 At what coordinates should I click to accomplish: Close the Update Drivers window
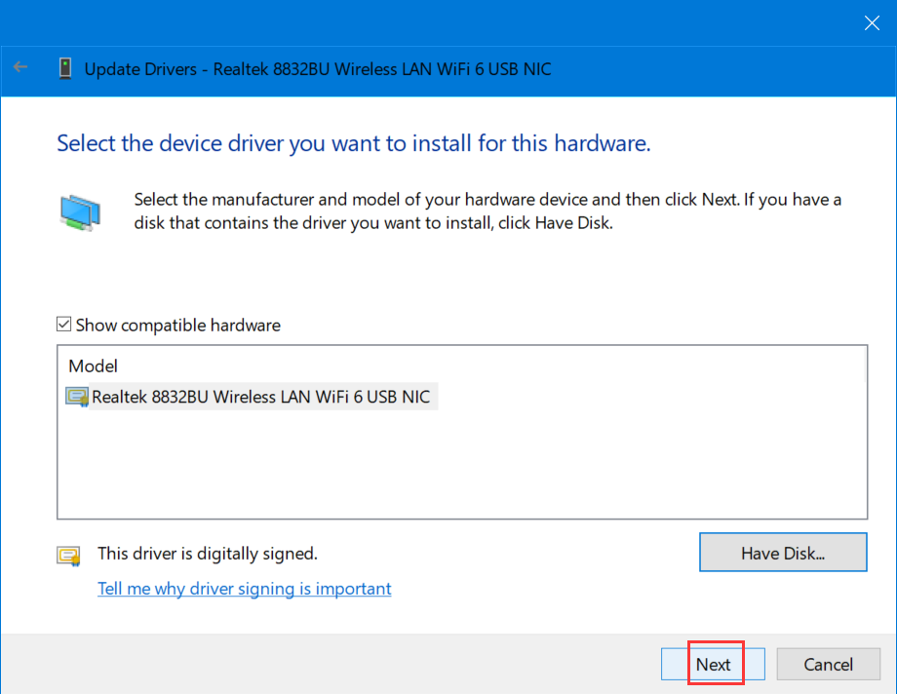coord(872,22)
